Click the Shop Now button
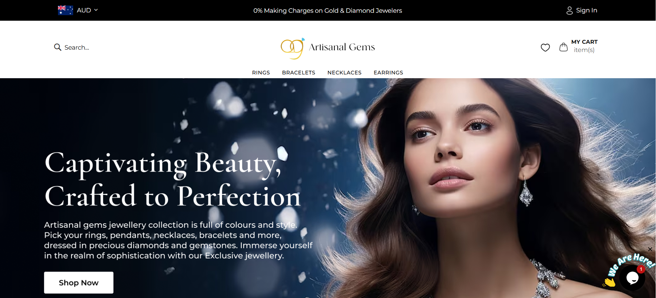 (x=79, y=282)
